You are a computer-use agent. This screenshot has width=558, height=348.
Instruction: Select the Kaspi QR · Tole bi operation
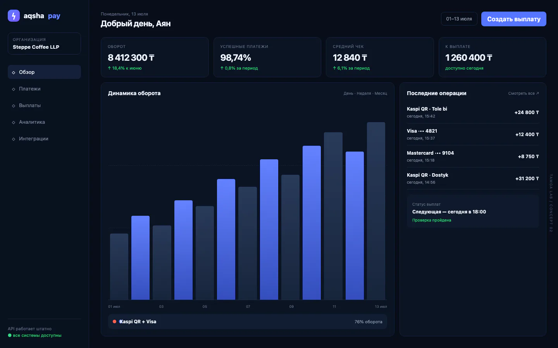(x=473, y=113)
